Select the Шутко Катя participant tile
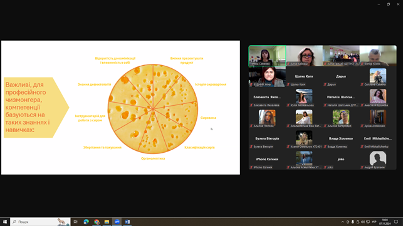 pos(304,76)
